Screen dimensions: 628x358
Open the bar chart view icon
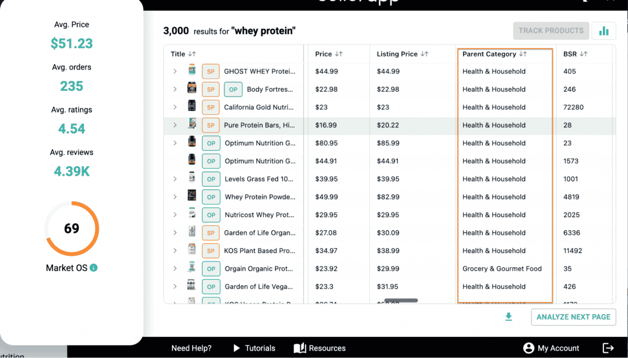(603, 31)
